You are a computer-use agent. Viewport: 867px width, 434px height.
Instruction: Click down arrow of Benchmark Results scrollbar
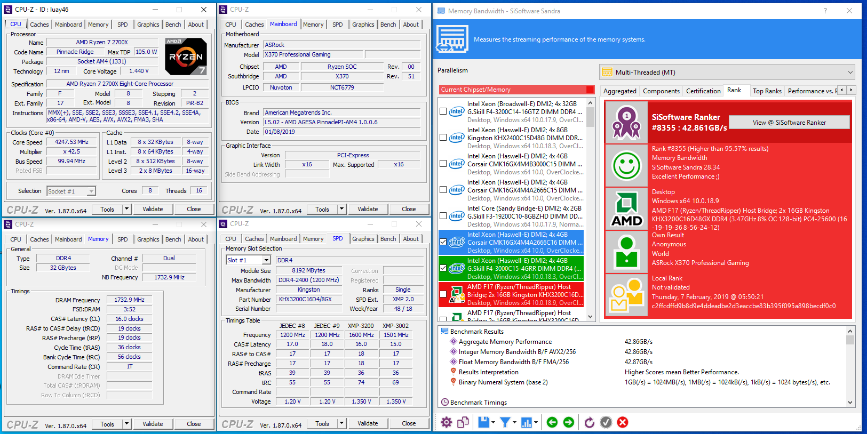(x=850, y=403)
